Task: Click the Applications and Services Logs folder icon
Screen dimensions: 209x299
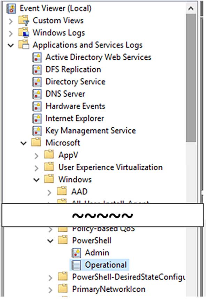Action: (24, 45)
